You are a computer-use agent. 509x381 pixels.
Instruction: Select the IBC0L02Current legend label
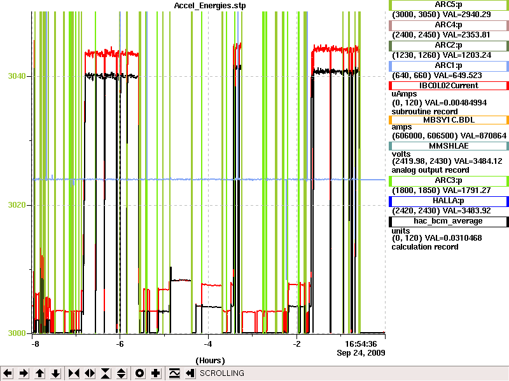(449, 86)
